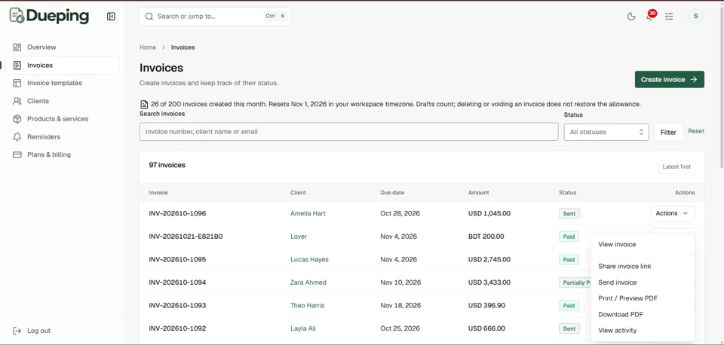Click amount USD 3,433.00

489,282
